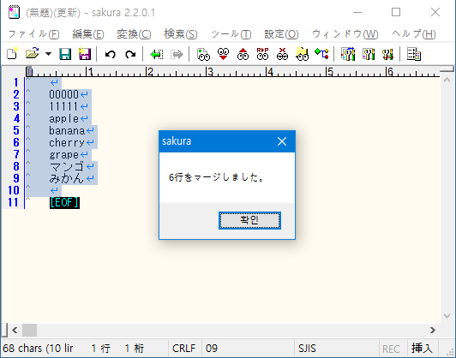Click the clear search mark icon

[x=282, y=54]
